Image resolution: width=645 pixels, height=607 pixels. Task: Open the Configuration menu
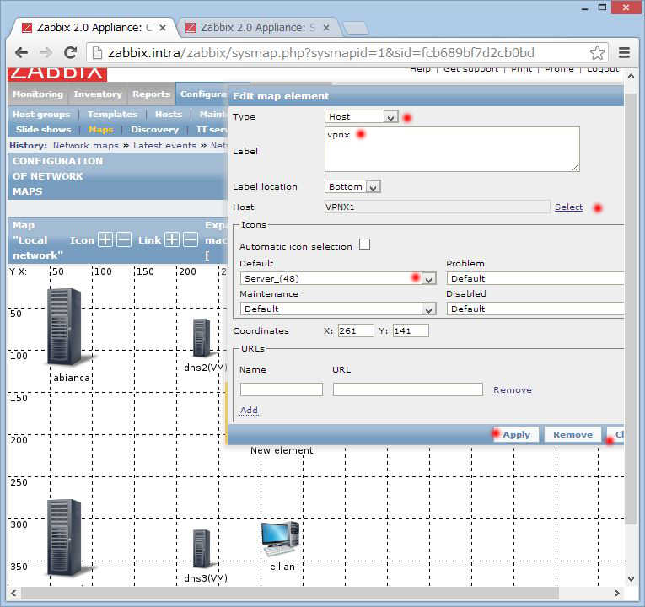click(203, 94)
